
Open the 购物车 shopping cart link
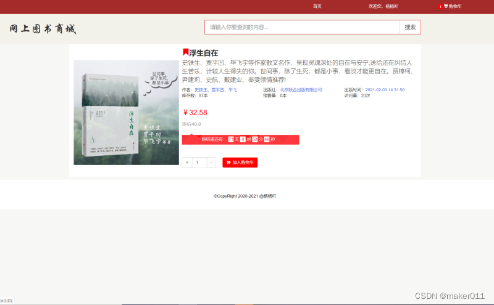click(x=455, y=6)
